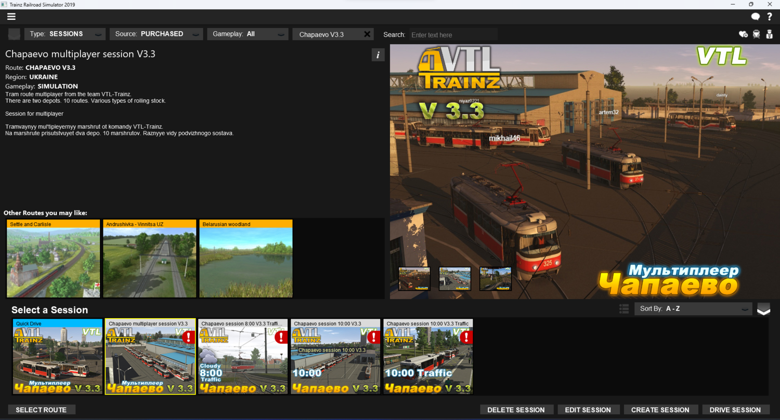
Task: Click the DRIVE SESSION button
Action: point(735,410)
